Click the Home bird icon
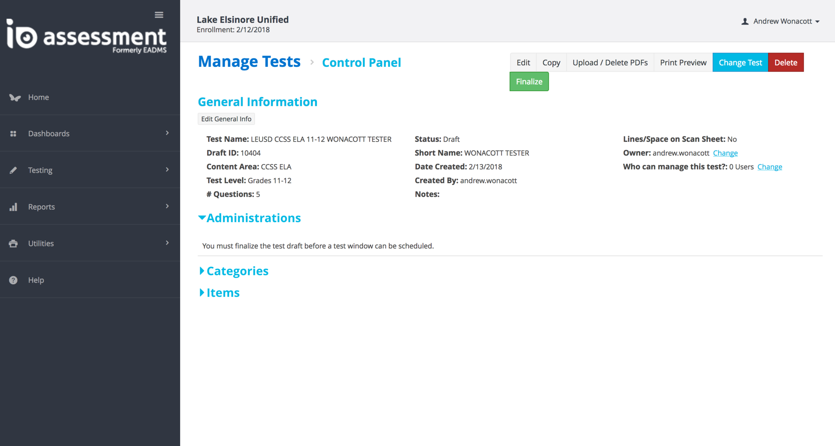 [x=15, y=97]
